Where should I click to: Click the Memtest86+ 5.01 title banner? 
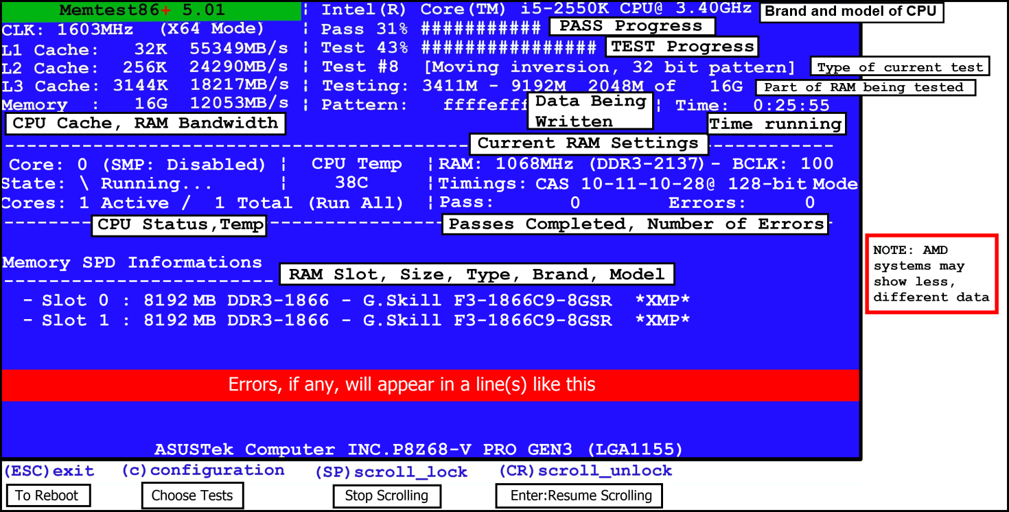point(151,10)
